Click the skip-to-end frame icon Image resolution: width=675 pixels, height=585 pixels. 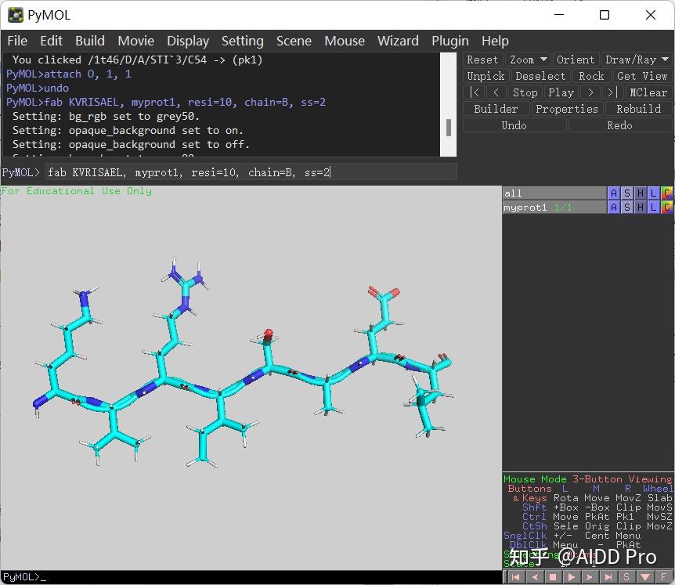coord(608,576)
